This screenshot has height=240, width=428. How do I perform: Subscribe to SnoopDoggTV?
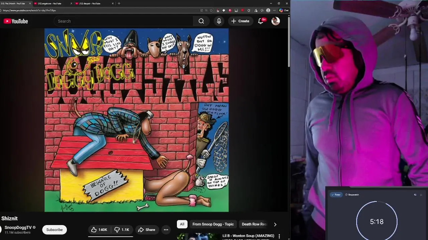tap(55, 230)
